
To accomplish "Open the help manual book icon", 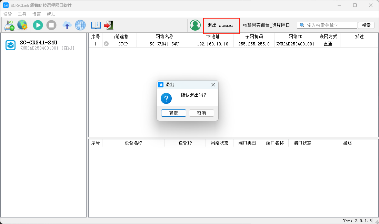I will pos(96,25).
